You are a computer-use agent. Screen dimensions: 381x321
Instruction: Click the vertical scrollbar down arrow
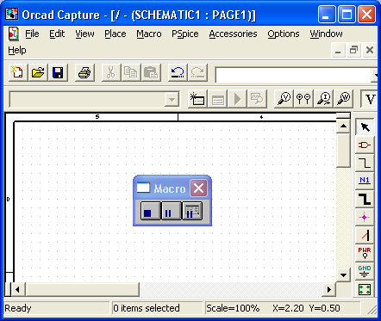point(343,275)
